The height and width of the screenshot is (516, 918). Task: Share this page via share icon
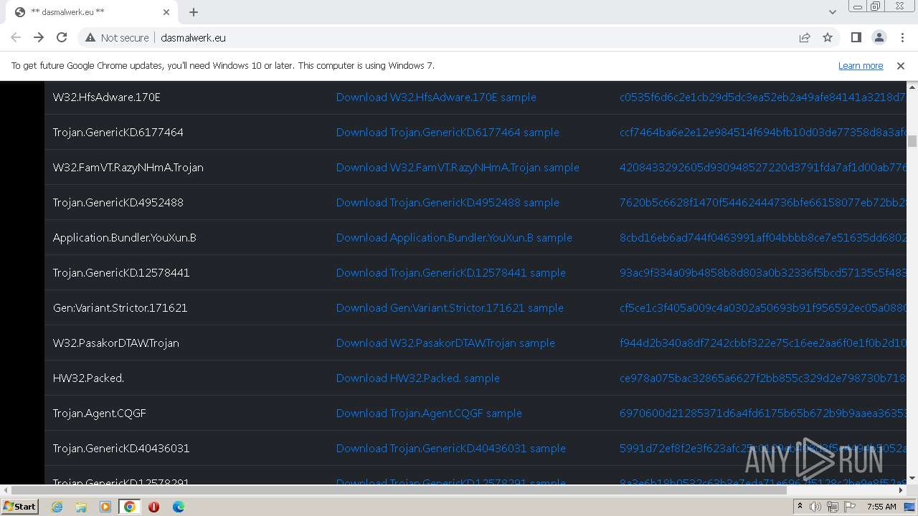coord(805,38)
